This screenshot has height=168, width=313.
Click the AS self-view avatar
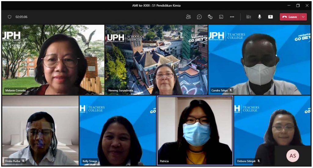[x=293, y=156]
